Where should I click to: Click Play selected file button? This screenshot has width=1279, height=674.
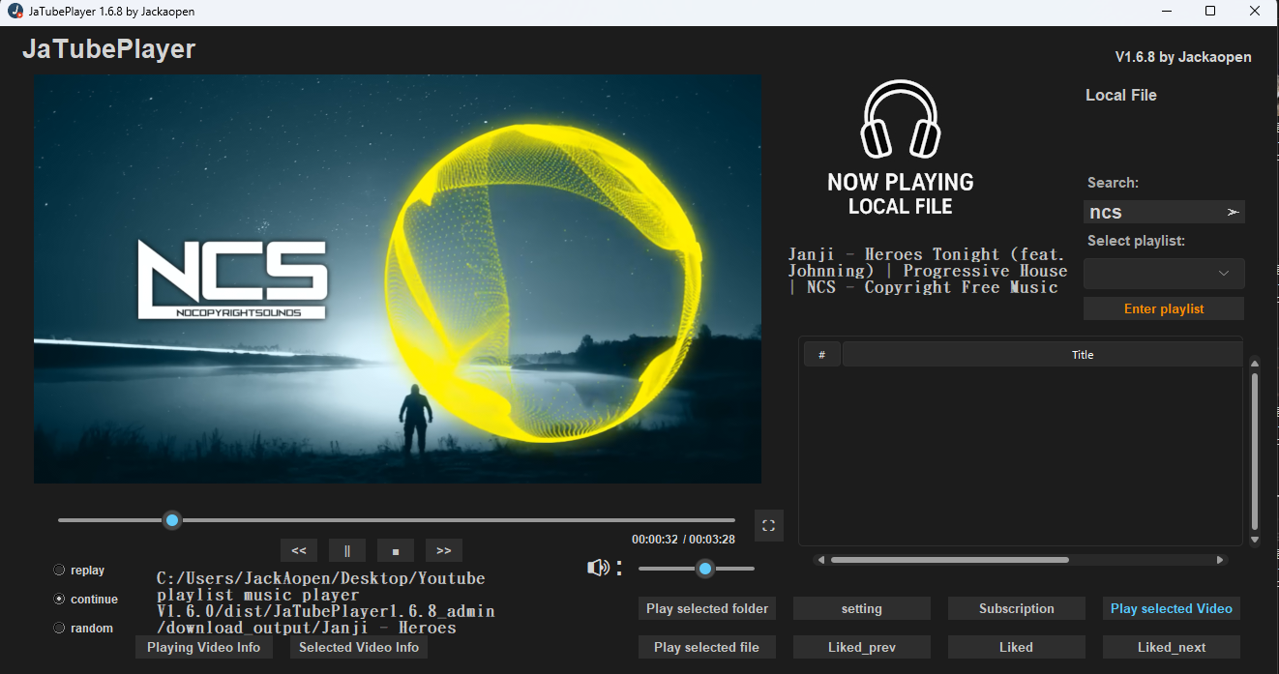click(707, 647)
